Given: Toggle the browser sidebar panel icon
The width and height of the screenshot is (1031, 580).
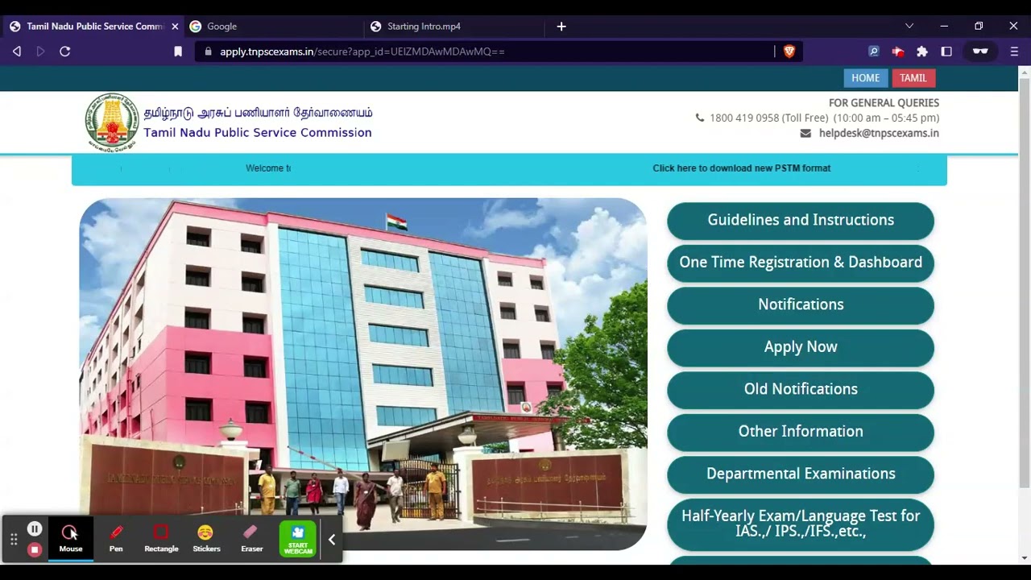Looking at the screenshot, I should tap(946, 52).
